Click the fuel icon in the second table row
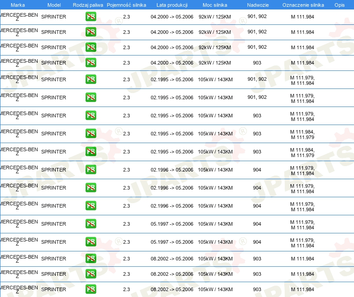354x297 pixels. pyautogui.click(x=91, y=32)
